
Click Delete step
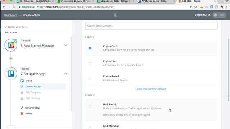click(29, 114)
